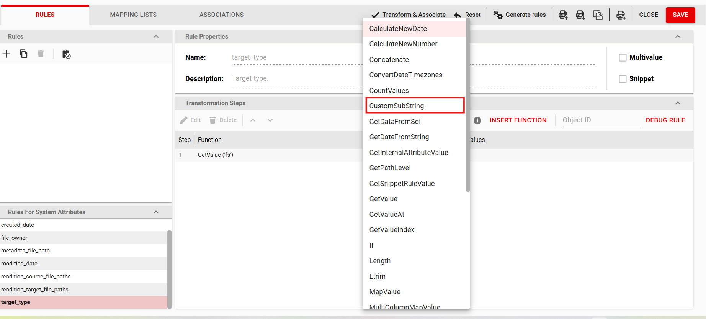This screenshot has height=319, width=706.
Task: Choose ConvertDateTimezones function
Action: click(x=414, y=75)
